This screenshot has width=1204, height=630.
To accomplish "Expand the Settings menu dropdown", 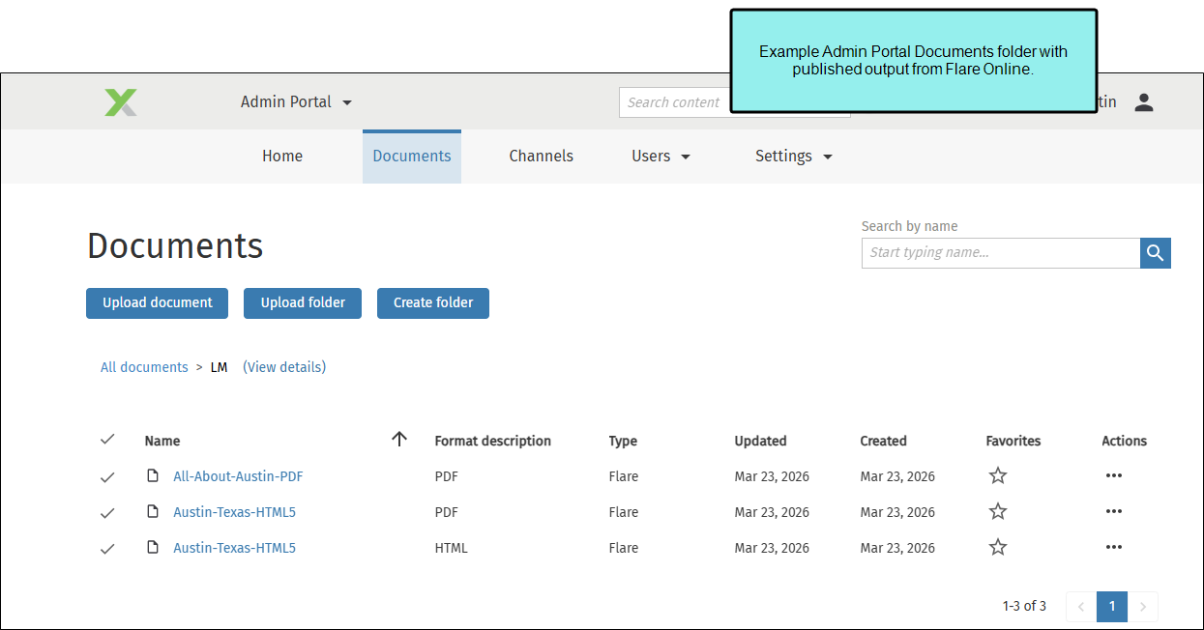I will click(x=793, y=157).
